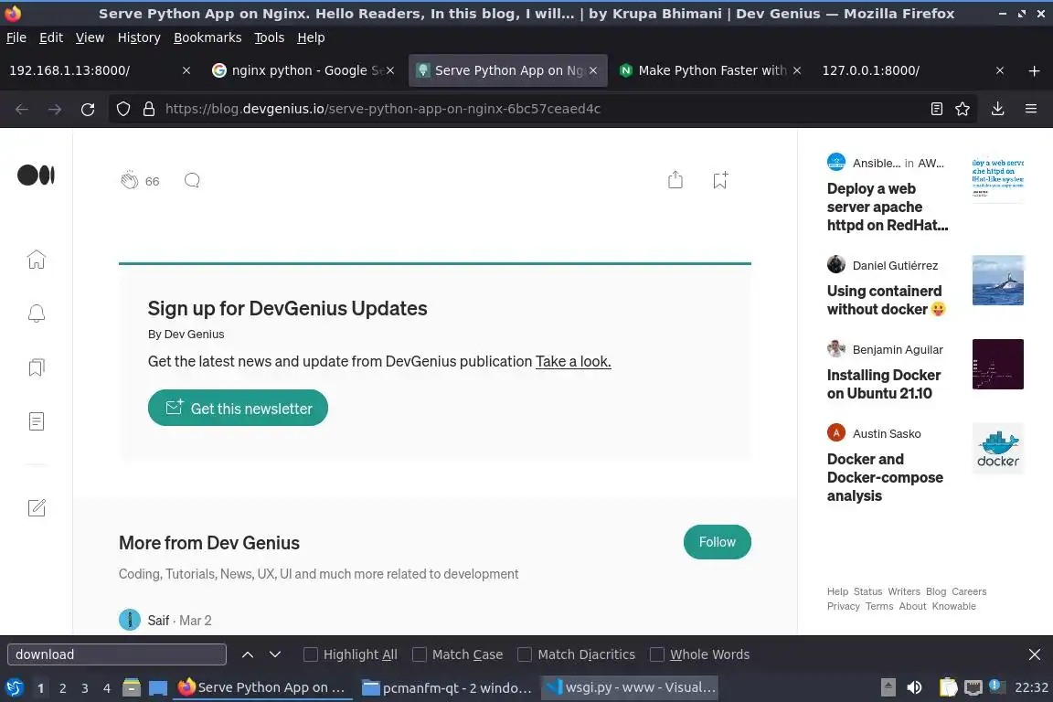Viewport: 1053px width, 702px height.
Task: Open Take a look link
Action: tap(573, 361)
